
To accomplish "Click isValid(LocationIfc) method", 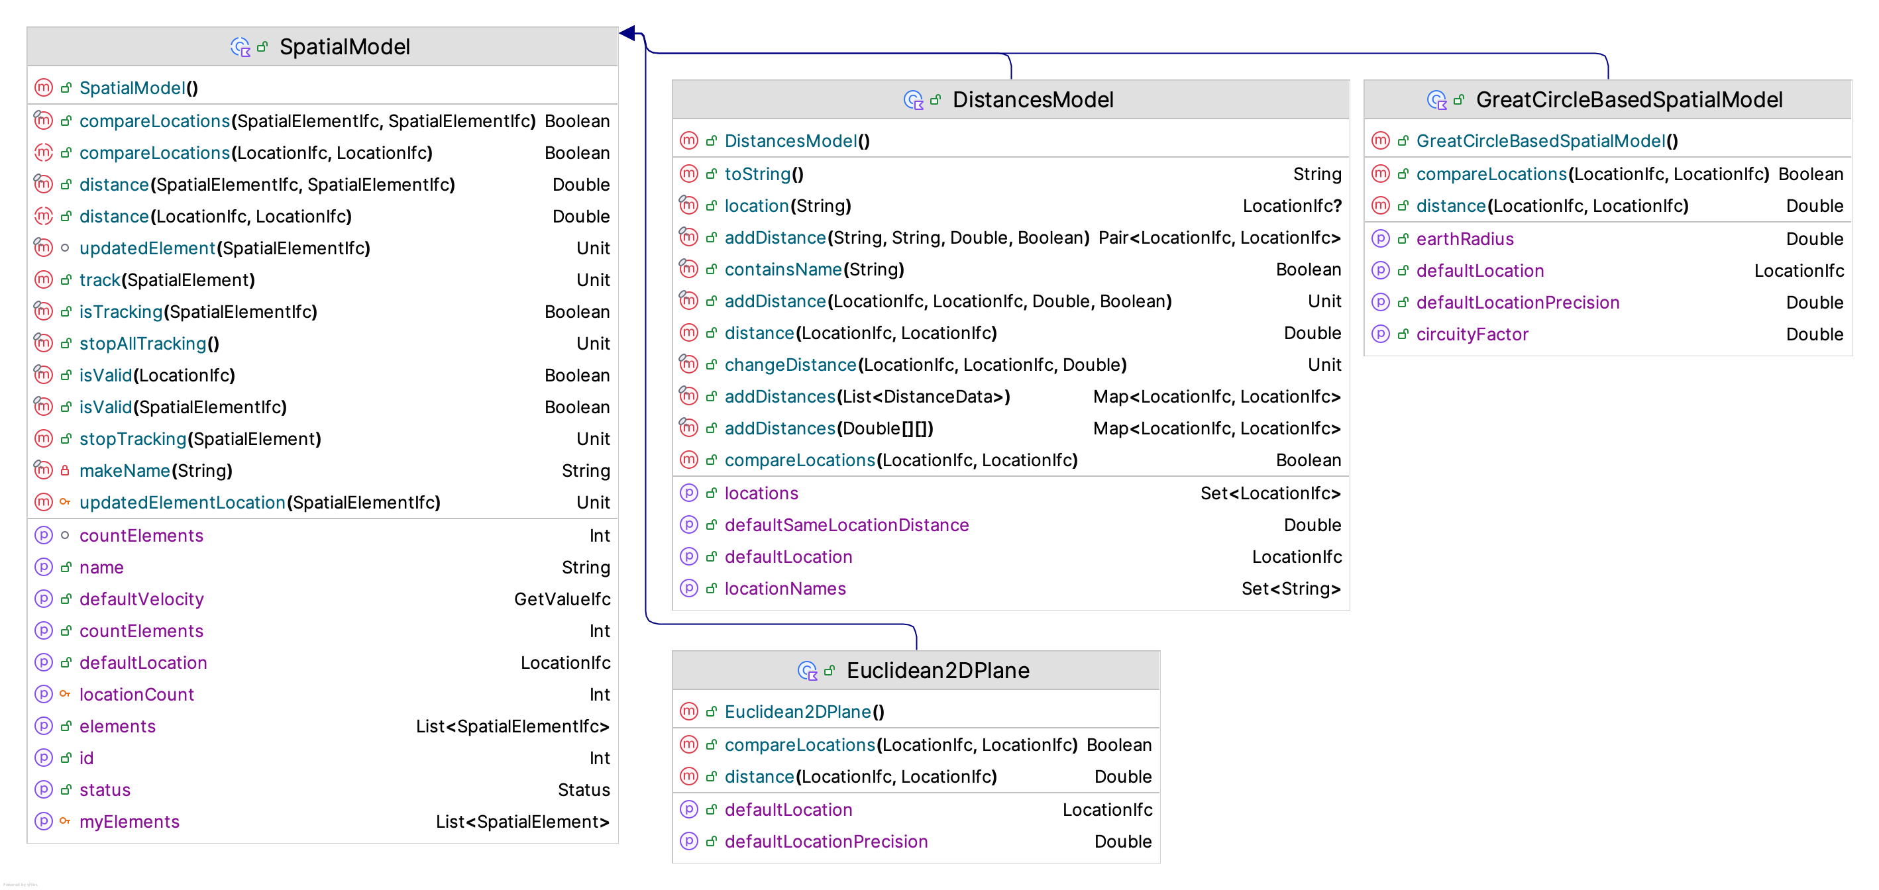I will point(323,375).
